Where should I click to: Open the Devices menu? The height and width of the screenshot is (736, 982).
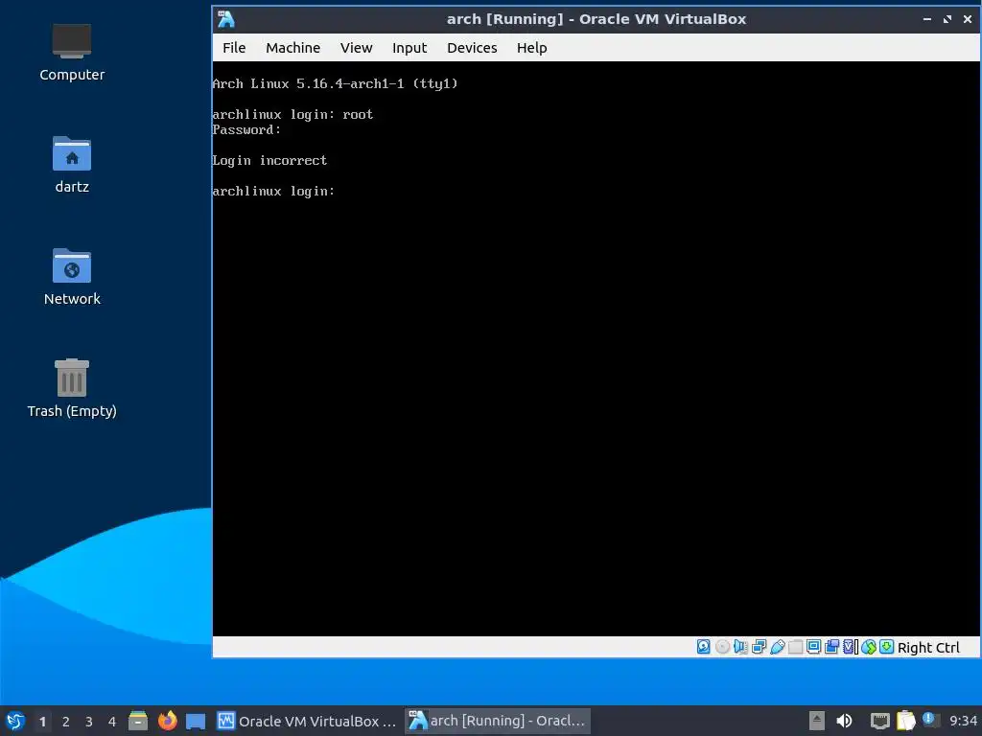click(x=472, y=48)
